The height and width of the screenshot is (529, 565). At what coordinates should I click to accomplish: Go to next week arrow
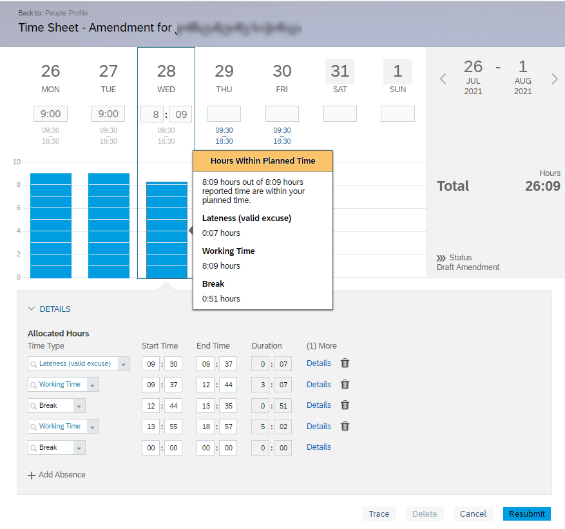coord(555,79)
